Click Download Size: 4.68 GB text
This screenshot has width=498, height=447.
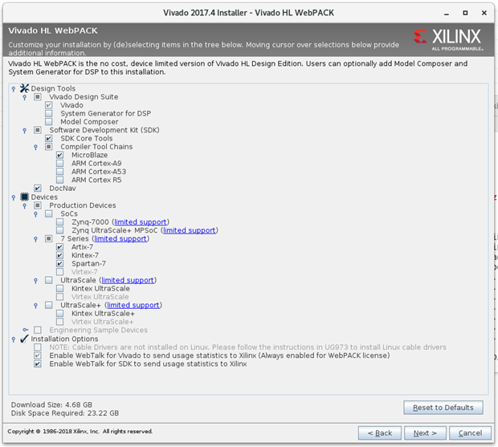pos(51,404)
